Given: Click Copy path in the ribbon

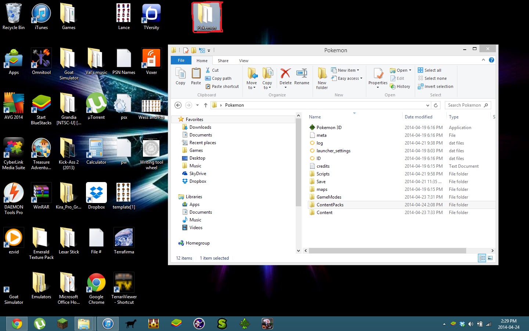Looking at the screenshot, I should tap(218, 78).
